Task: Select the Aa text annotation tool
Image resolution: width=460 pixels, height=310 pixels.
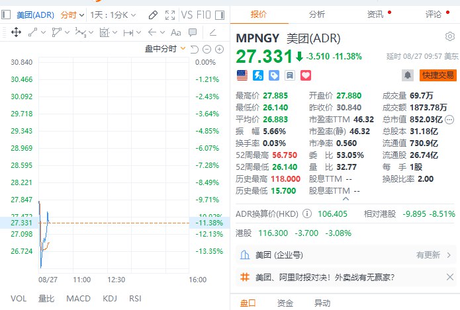Action: pyautogui.click(x=176, y=32)
